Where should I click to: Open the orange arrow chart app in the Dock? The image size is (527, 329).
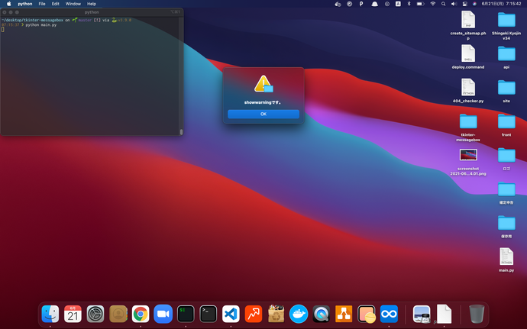[254, 314]
